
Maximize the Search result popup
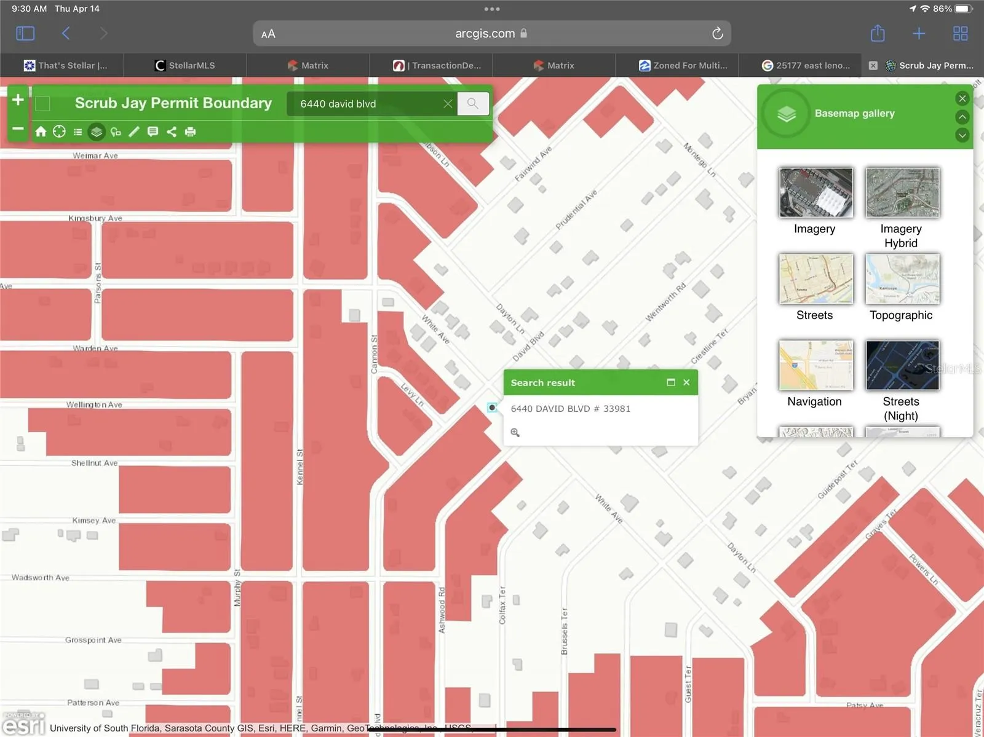[x=671, y=382]
